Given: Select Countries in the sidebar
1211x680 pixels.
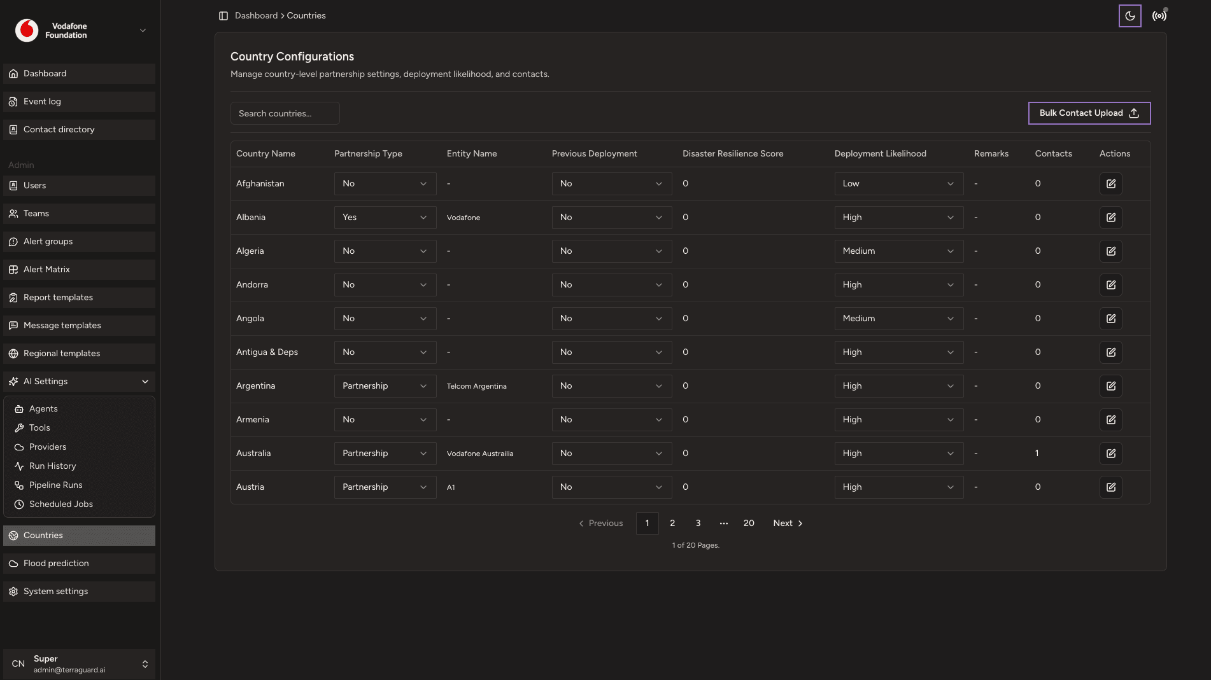Looking at the screenshot, I should pos(79,536).
